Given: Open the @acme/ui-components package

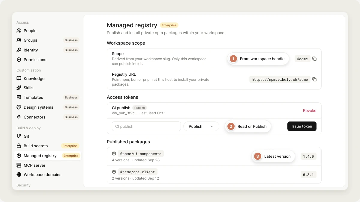Looking at the screenshot, I should [x=141, y=154].
